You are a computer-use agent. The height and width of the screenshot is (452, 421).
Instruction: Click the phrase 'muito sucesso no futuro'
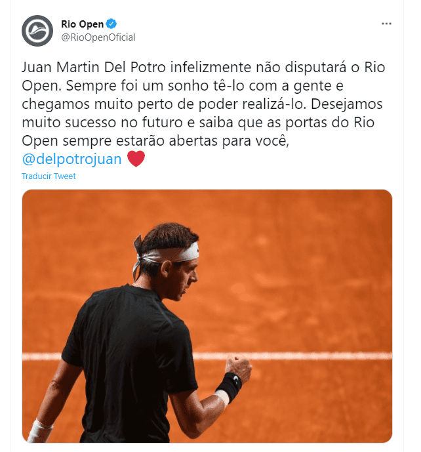click(102, 123)
